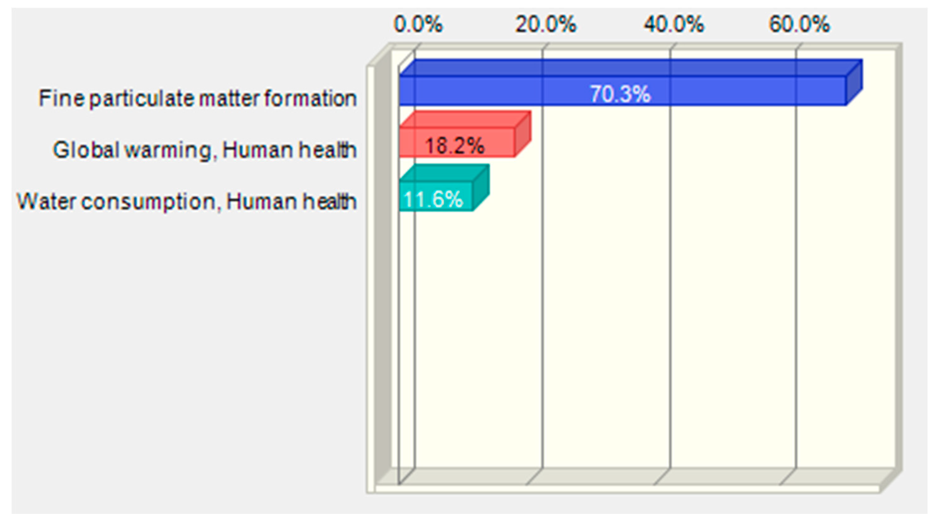The height and width of the screenshot is (523, 940).
Task: Select the 60.0% axis tick label
Action: click(799, 25)
